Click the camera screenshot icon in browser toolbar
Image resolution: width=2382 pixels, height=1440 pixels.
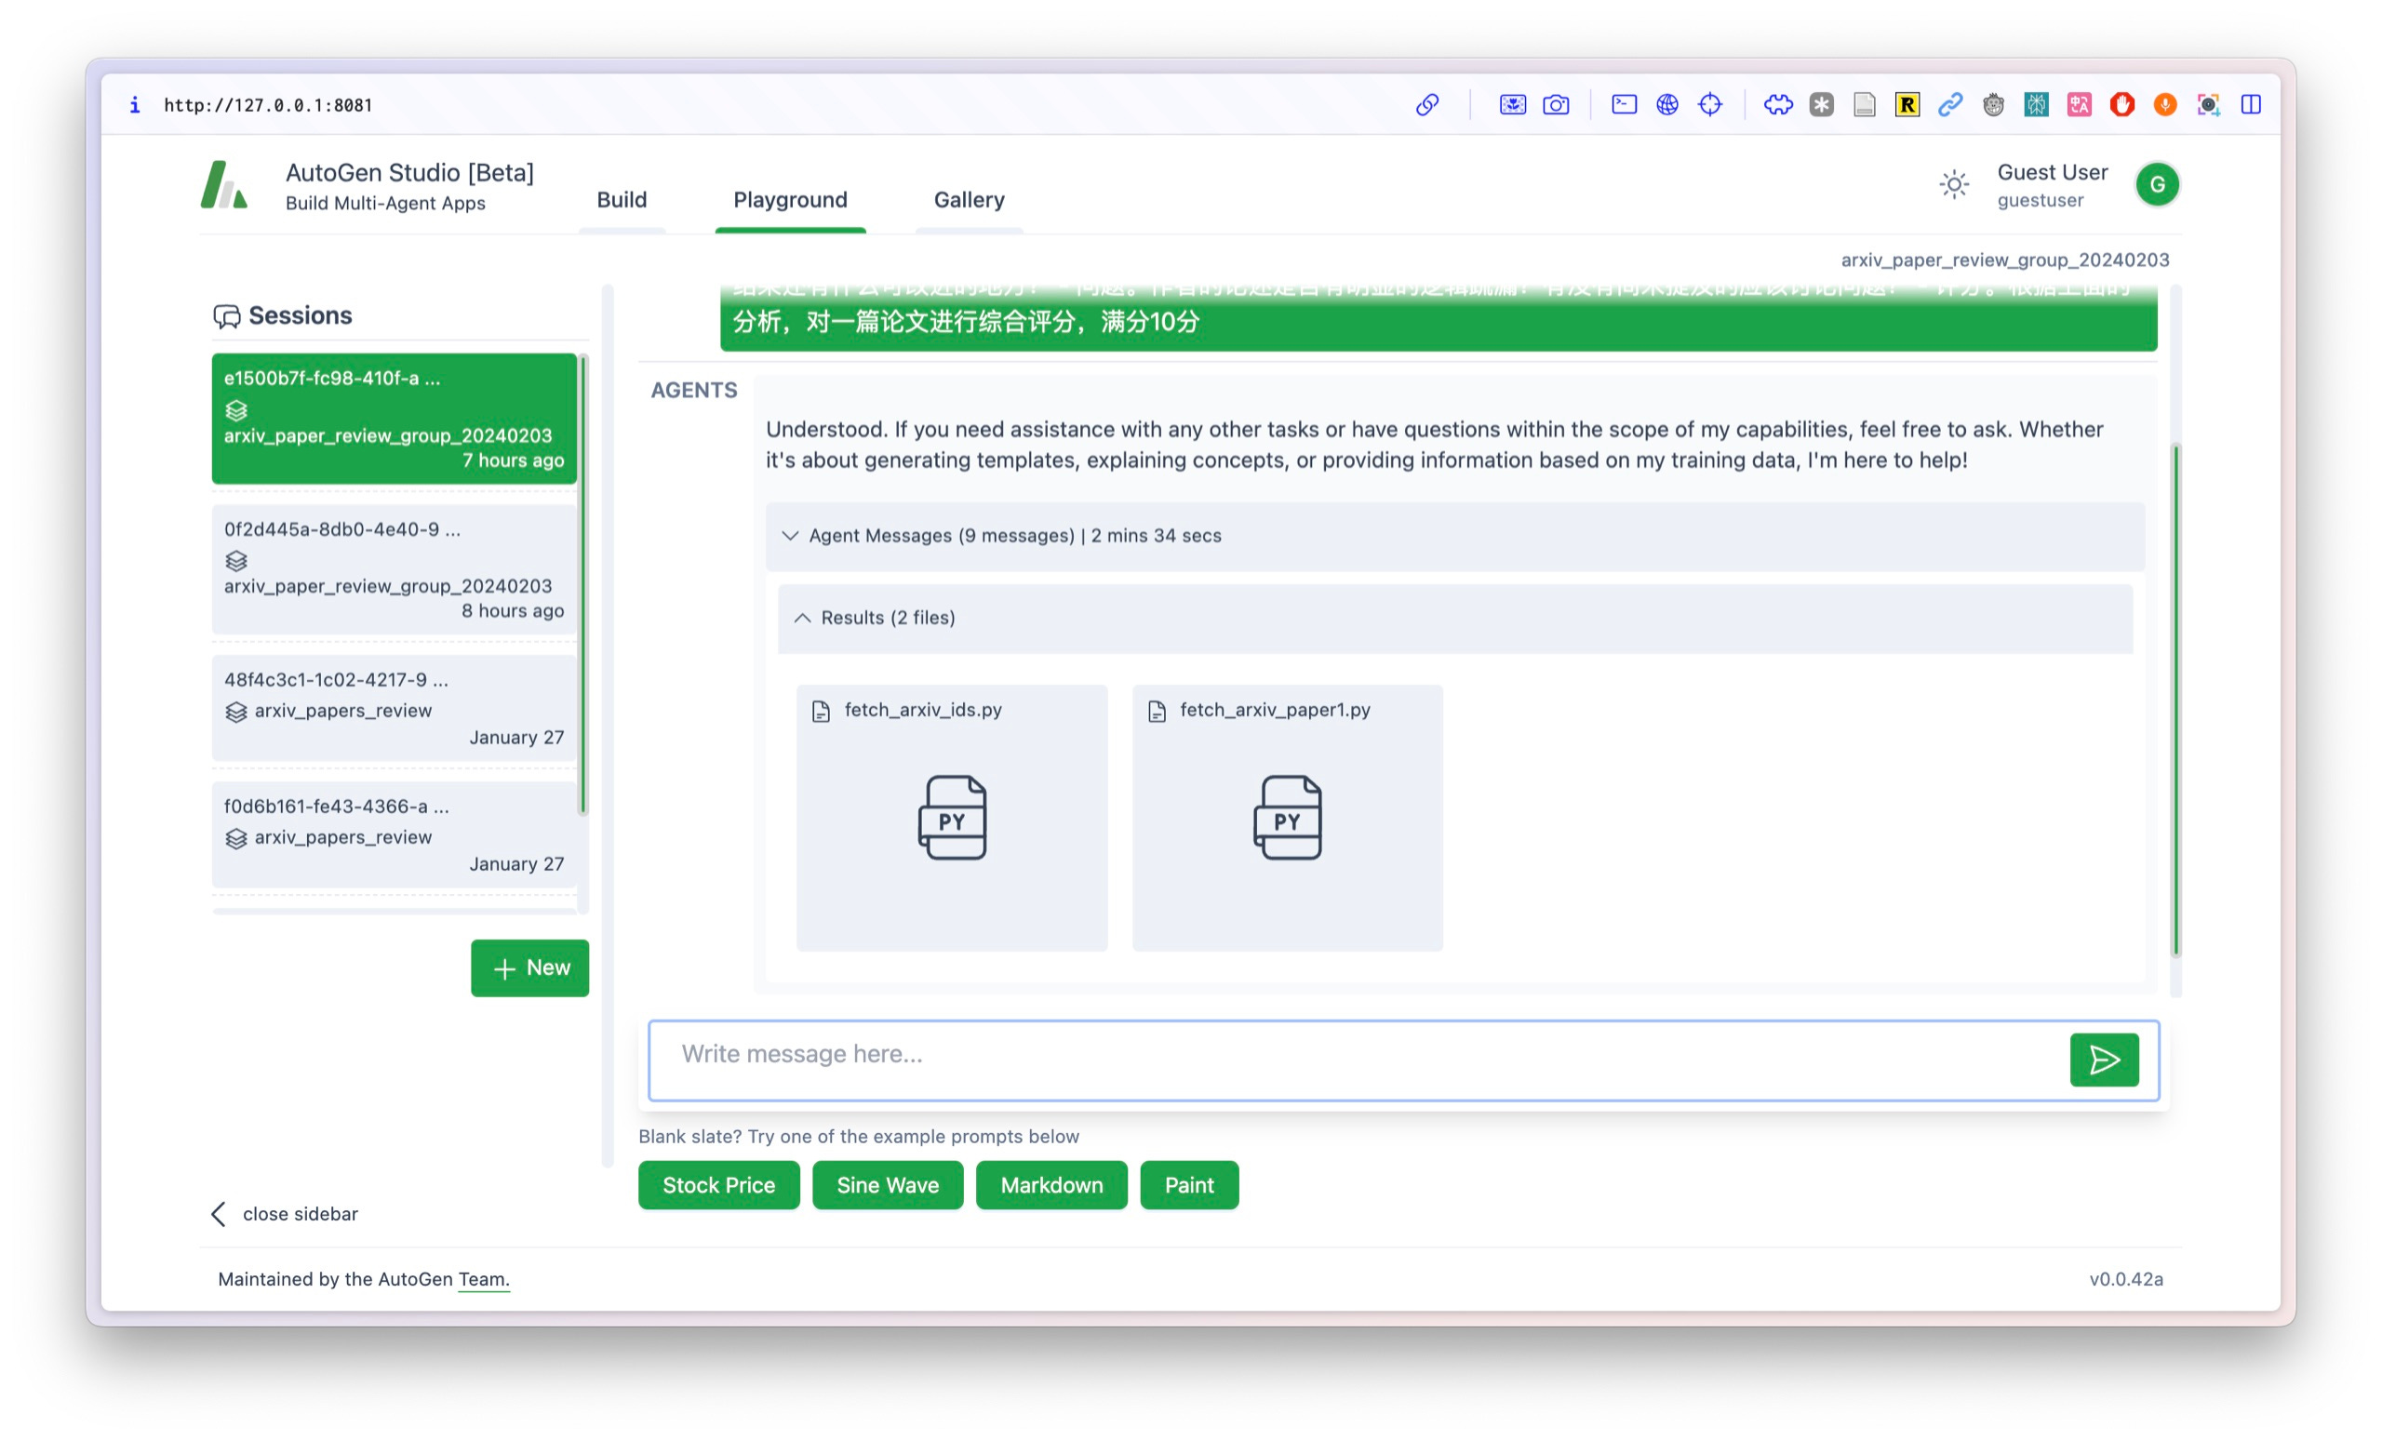click(x=1555, y=104)
